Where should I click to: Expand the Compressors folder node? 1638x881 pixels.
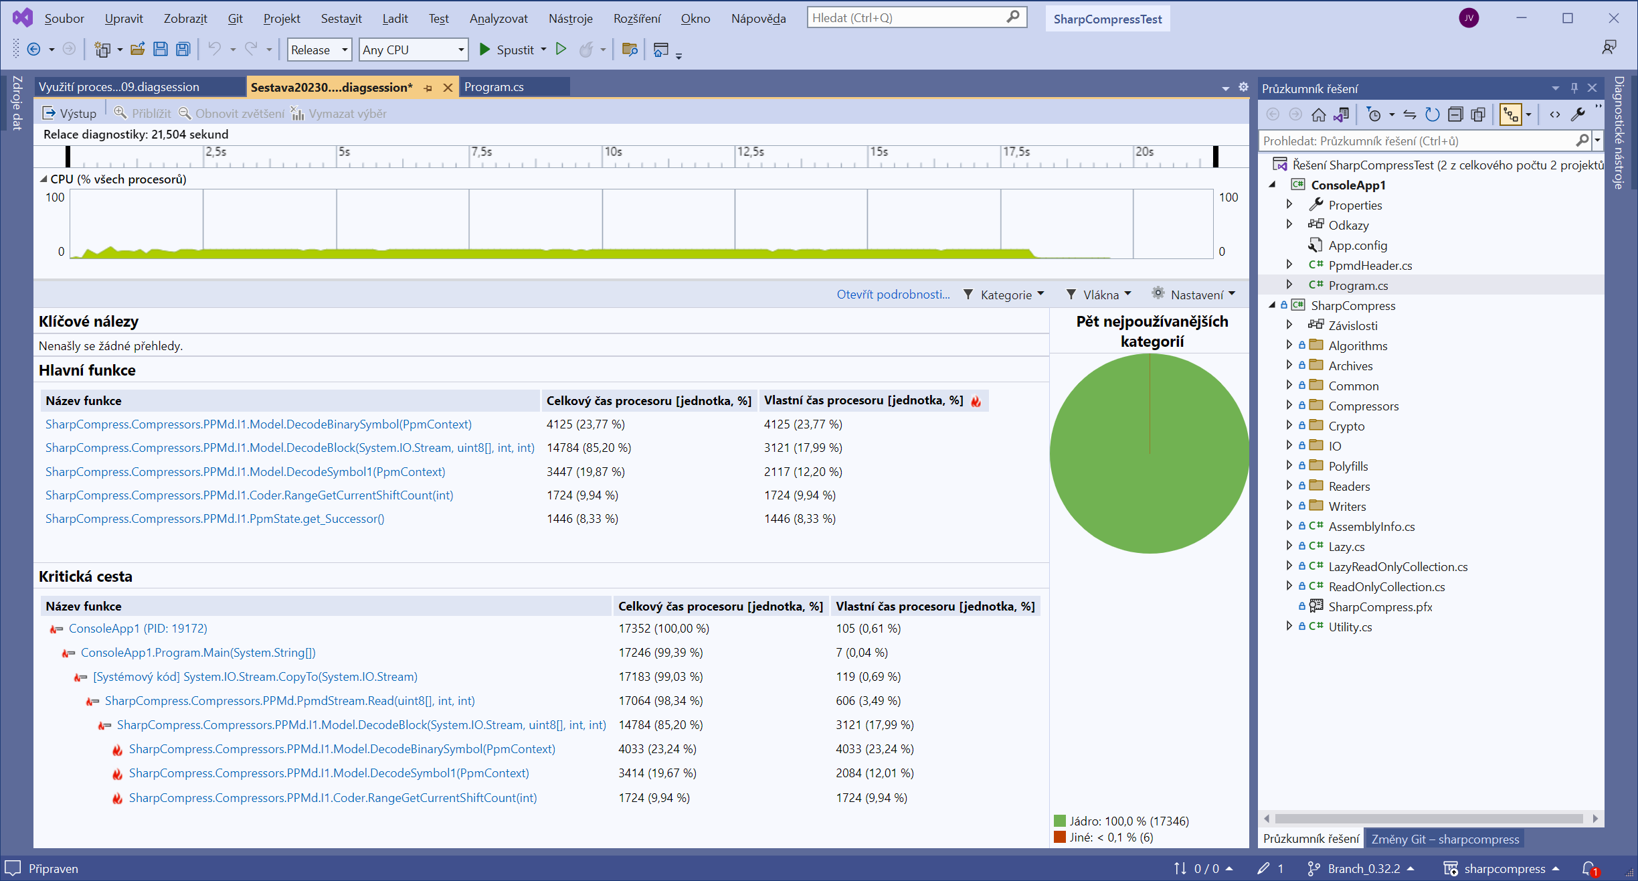[1289, 405]
